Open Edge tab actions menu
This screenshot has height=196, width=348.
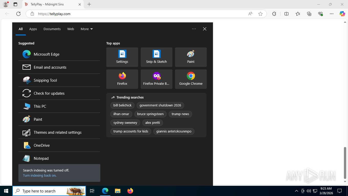[x=15, y=4]
